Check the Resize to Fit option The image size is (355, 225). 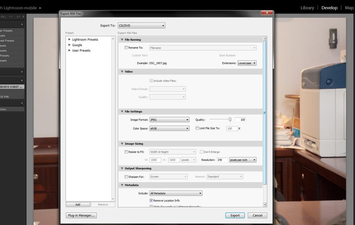(126, 152)
